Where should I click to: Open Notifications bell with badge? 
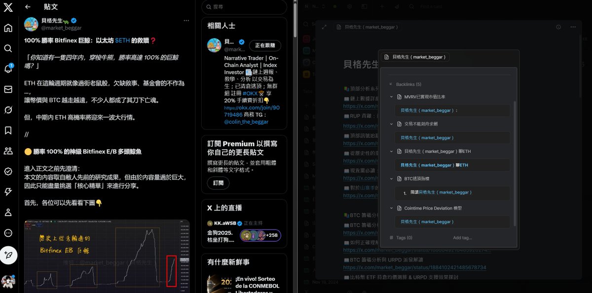[x=8, y=69]
